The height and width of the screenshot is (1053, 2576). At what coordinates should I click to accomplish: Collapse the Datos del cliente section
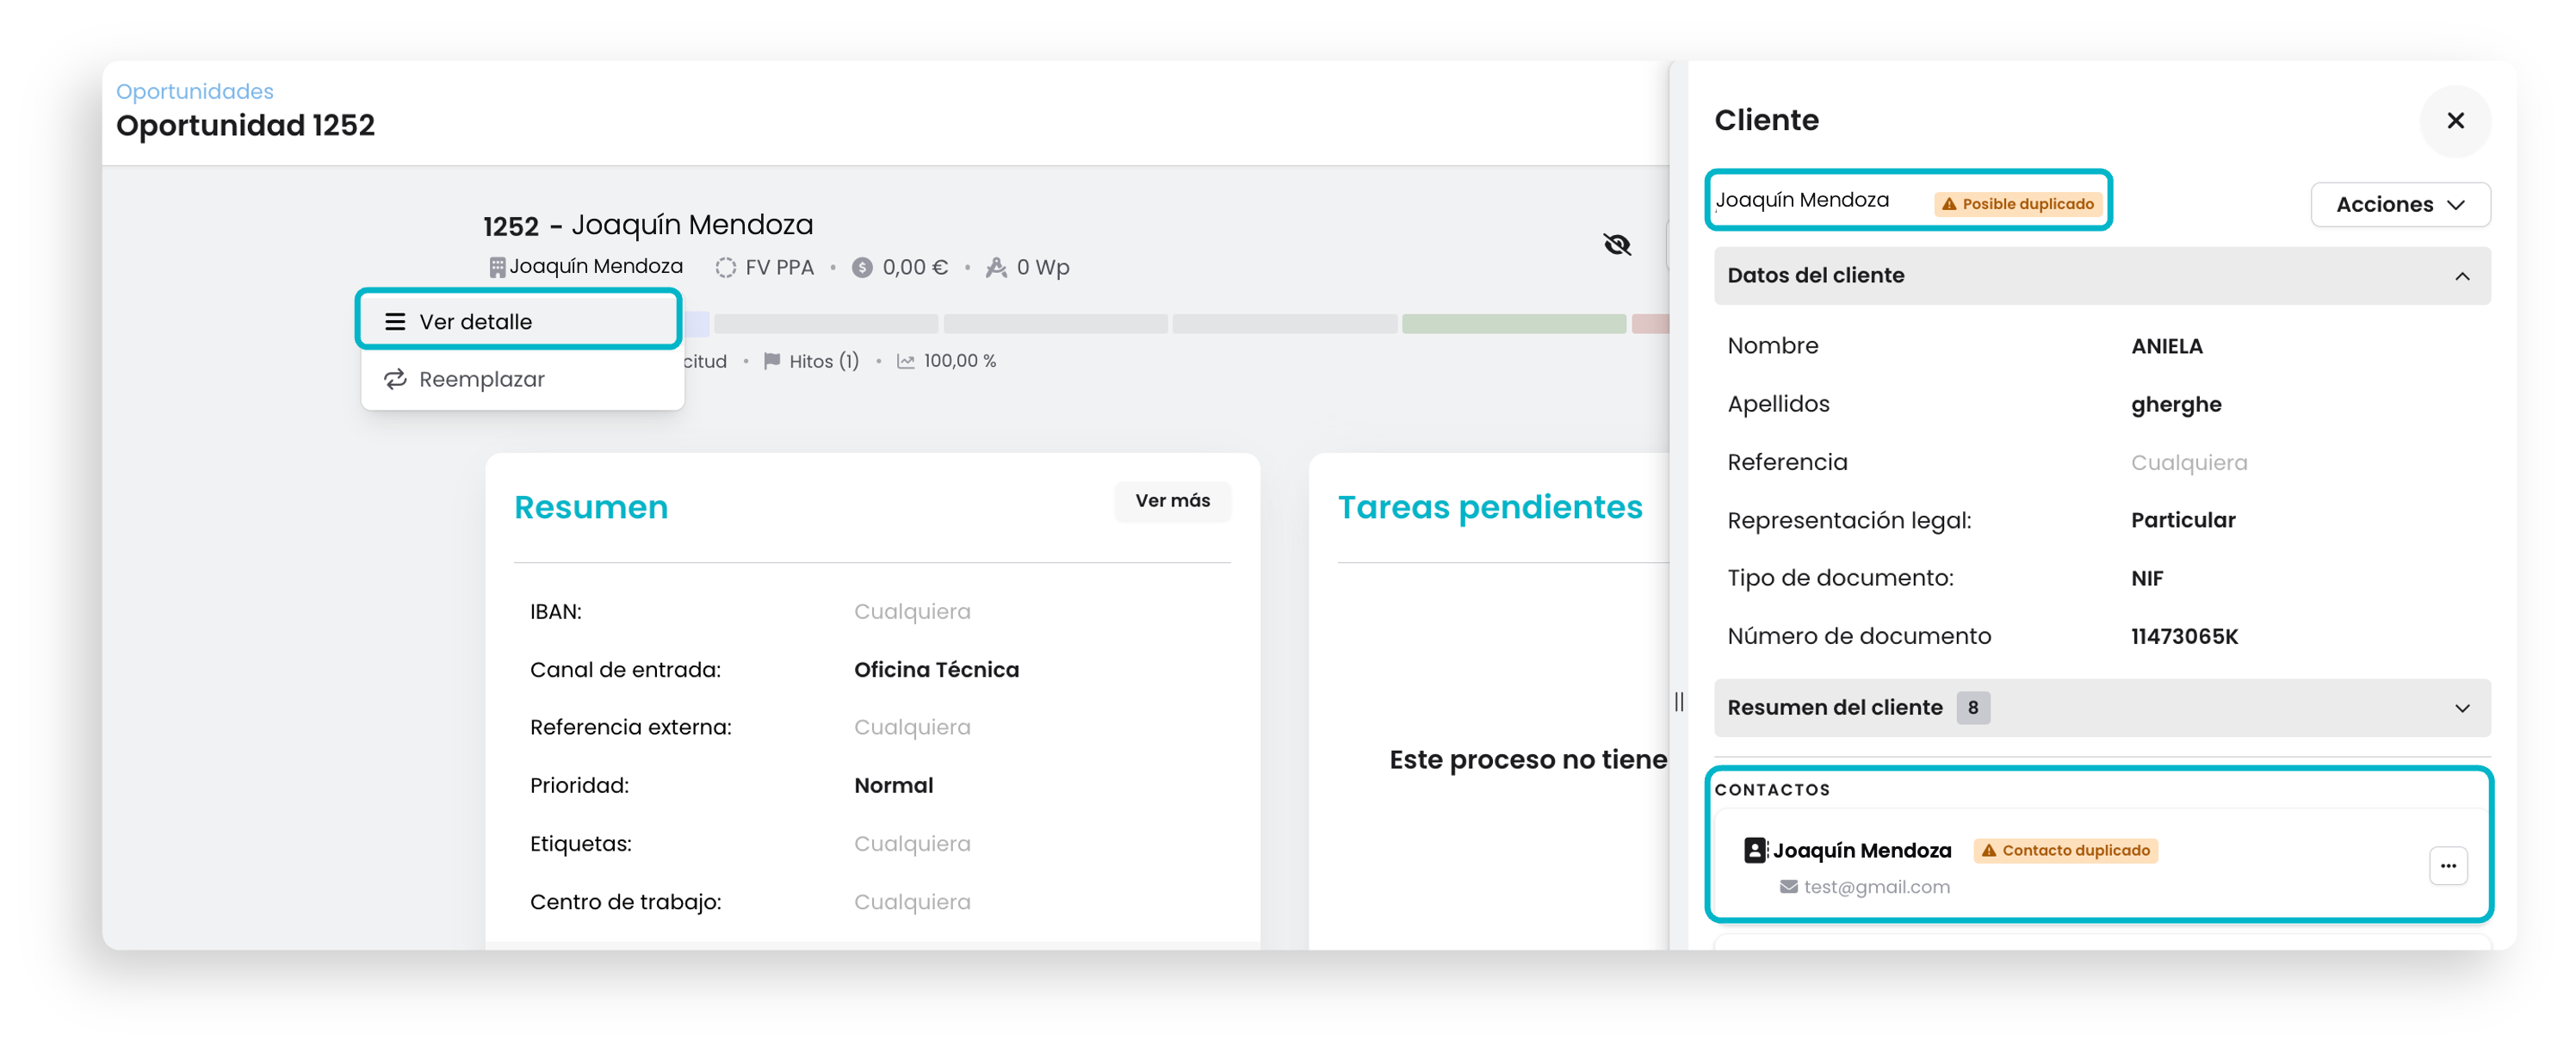pyautogui.click(x=2101, y=275)
